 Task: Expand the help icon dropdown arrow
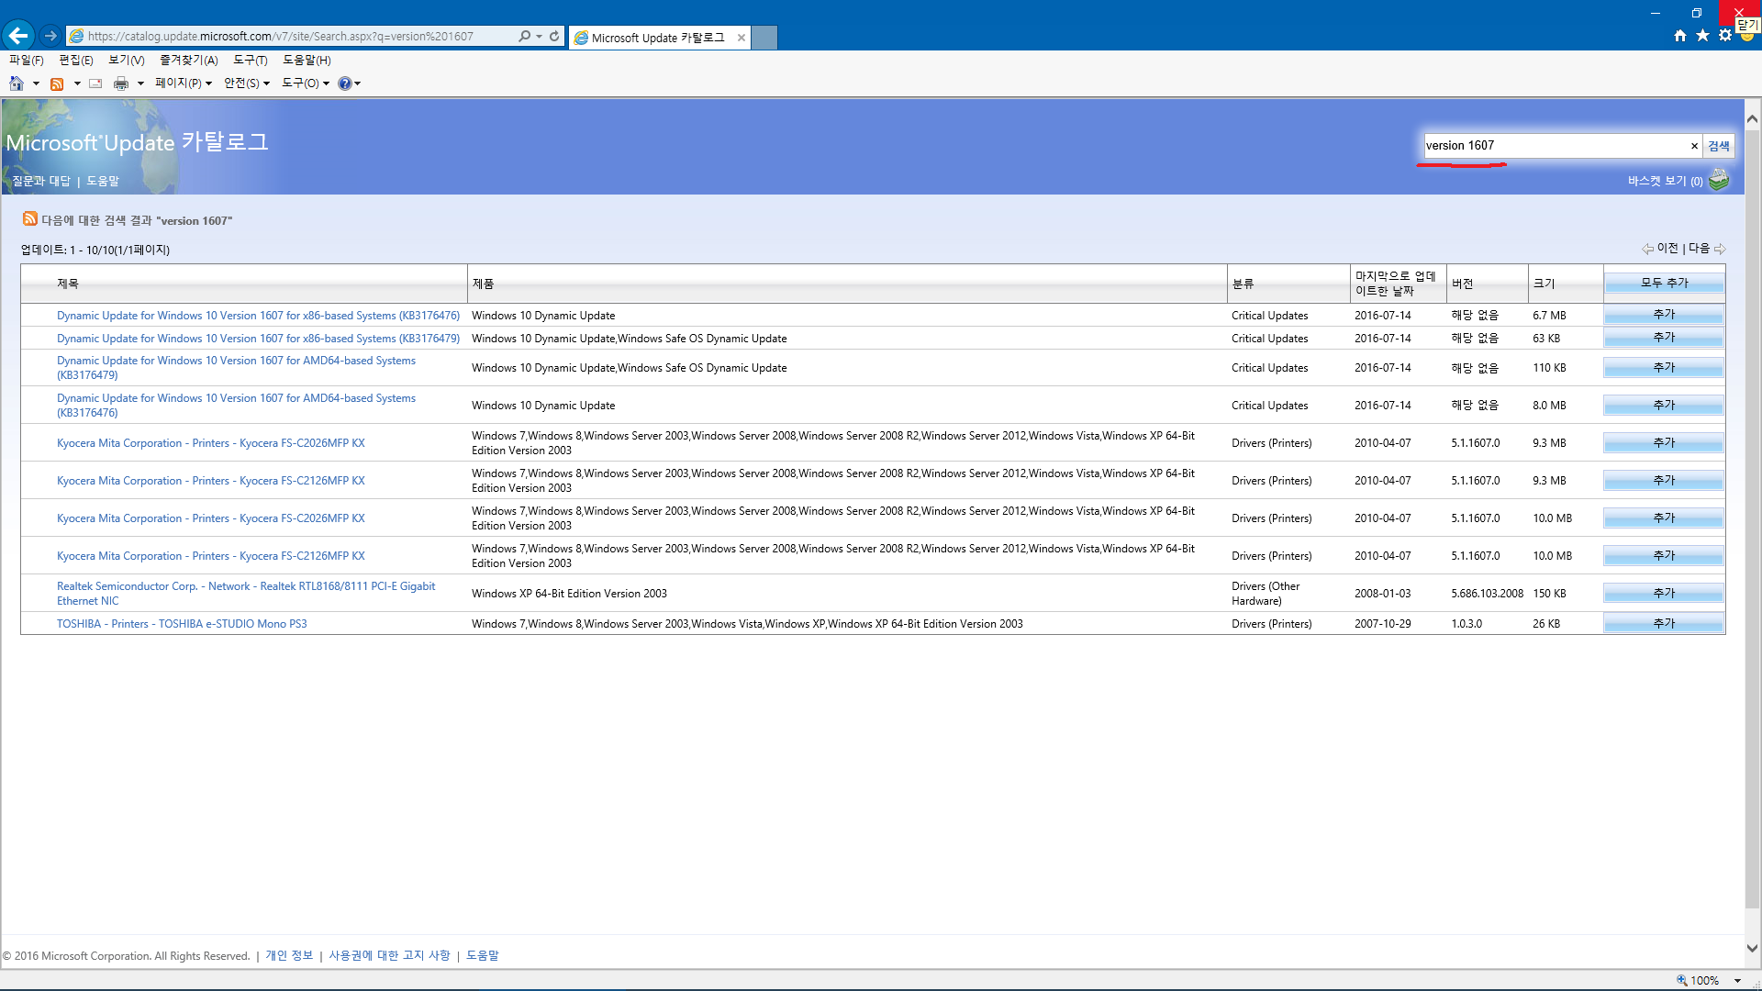tap(358, 84)
